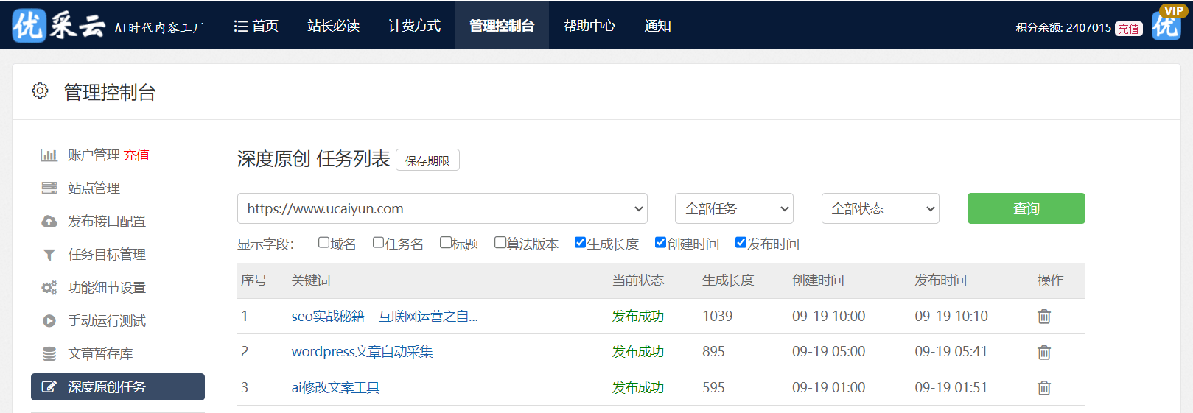The height and width of the screenshot is (413, 1193).
Task: Delete the wordpress文章自动采集 task via trash icon
Action: [1043, 352]
